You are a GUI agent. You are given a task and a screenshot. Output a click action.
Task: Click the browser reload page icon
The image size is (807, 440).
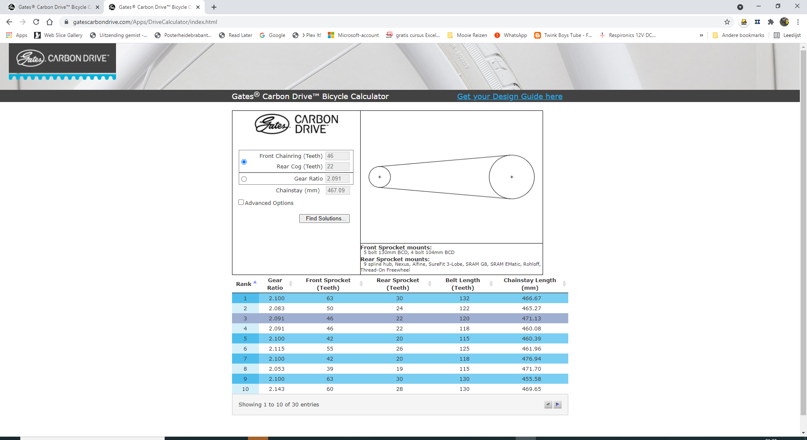pyautogui.click(x=36, y=22)
